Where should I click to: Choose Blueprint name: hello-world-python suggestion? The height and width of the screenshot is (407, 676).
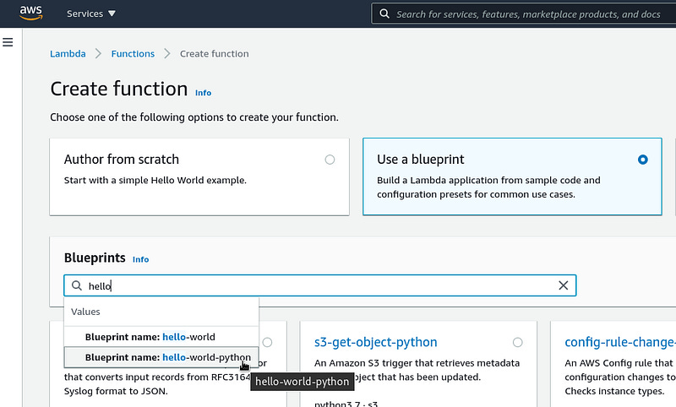[161, 357]
